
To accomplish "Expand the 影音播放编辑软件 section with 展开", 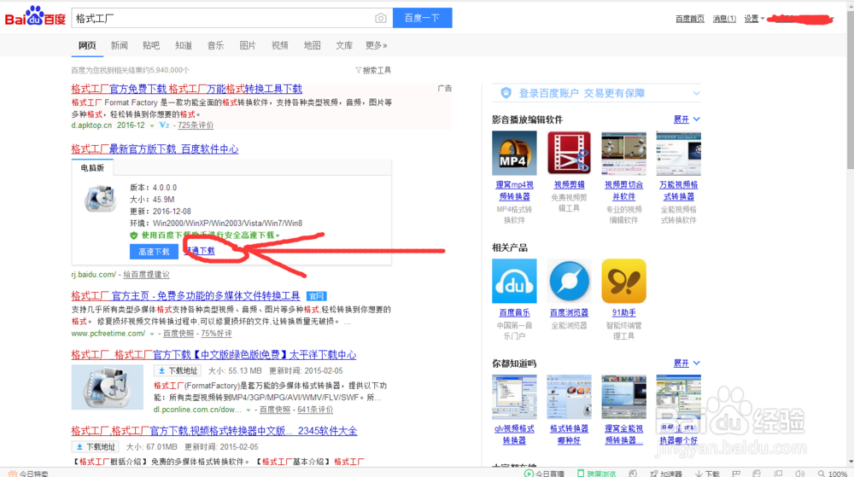I will coord(687,119).
